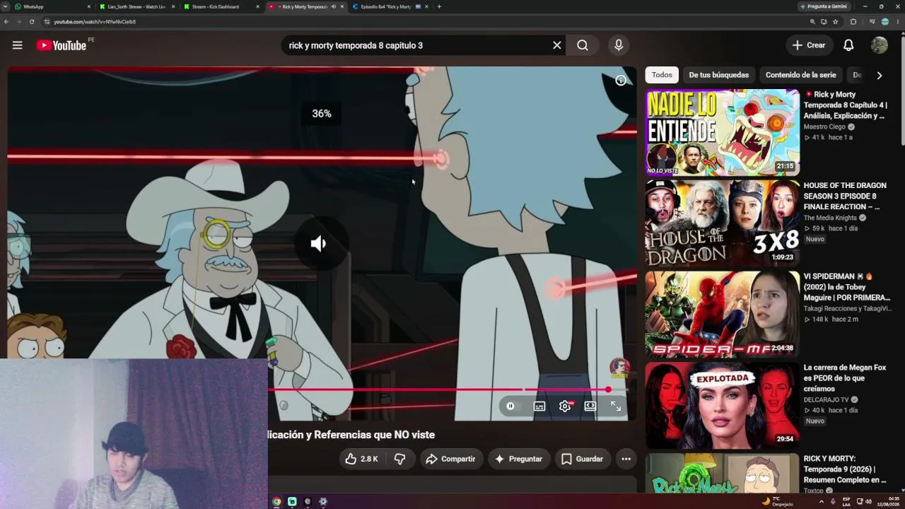Select the Contenido de la serie chip

(800, 75)
